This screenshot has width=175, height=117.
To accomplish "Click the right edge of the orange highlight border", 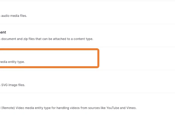I will pyautogui.click(x=99, y=58).
